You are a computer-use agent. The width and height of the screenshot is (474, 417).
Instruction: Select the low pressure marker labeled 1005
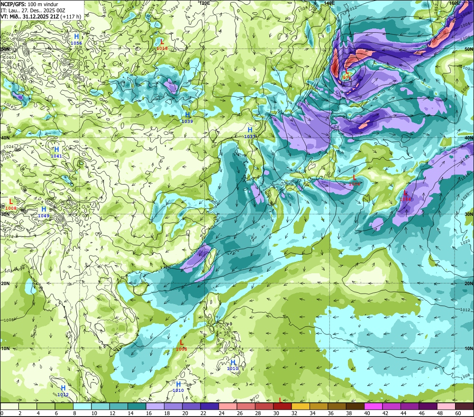(182, 345)
